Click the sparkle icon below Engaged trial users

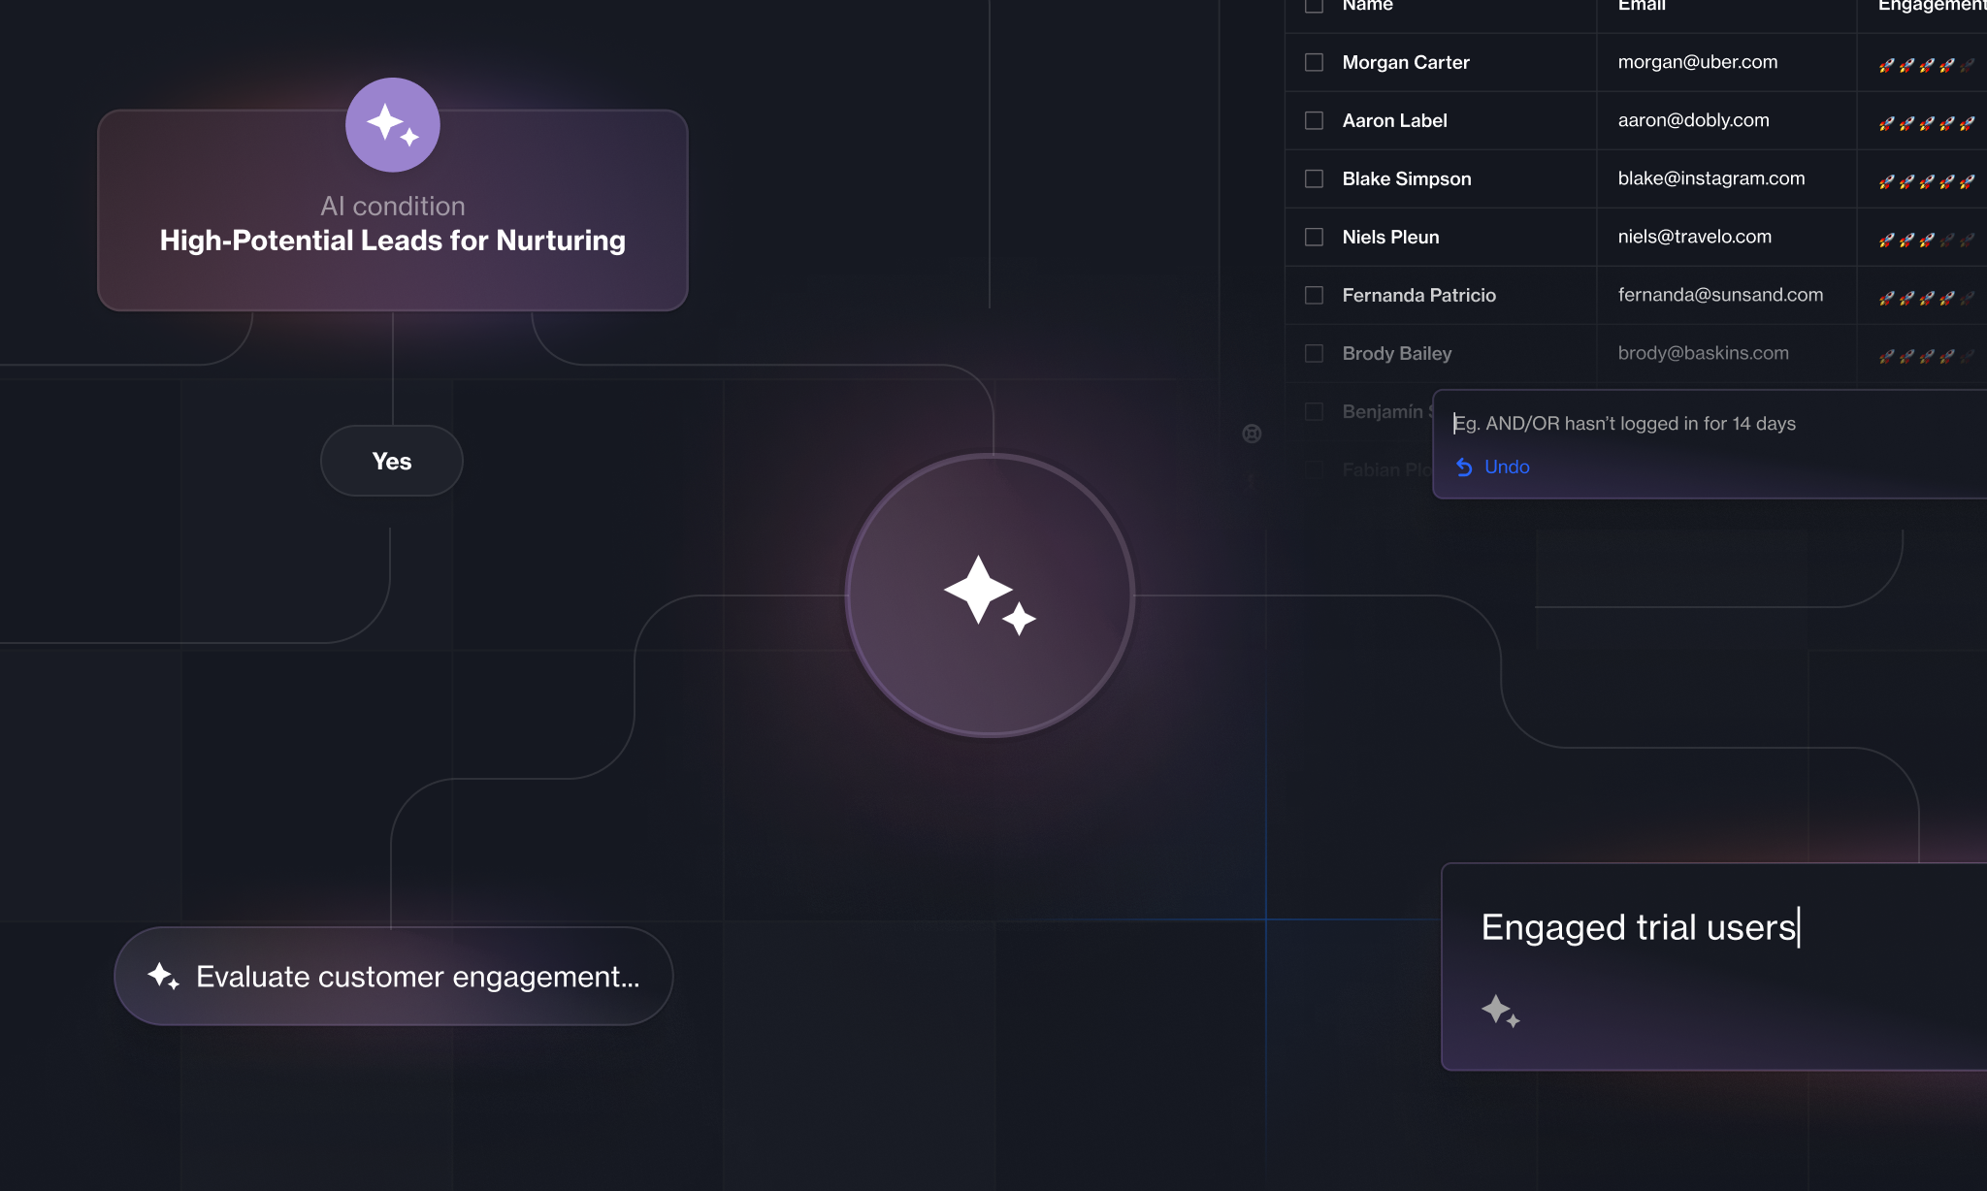1500,1011
